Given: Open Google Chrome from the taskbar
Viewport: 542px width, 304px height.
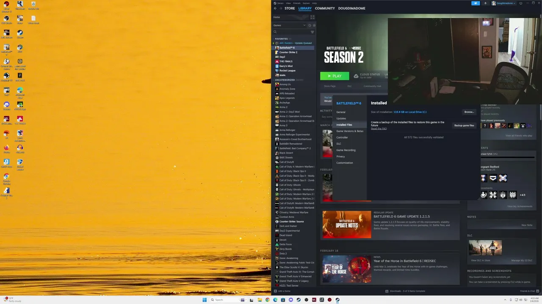Looking at the screenshot, I should [268, 300].
